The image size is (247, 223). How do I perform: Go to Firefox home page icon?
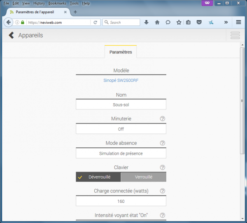(x=157, y=22)
